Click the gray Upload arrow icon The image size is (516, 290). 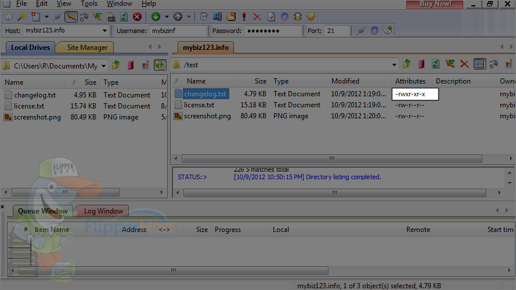pos(178,16)
